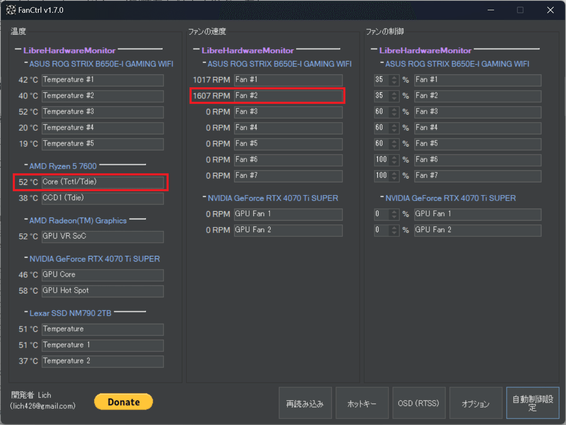Viewport: 566px width, 425px height.
Task: Select the Temperature #5 name field
Action: 103,144
